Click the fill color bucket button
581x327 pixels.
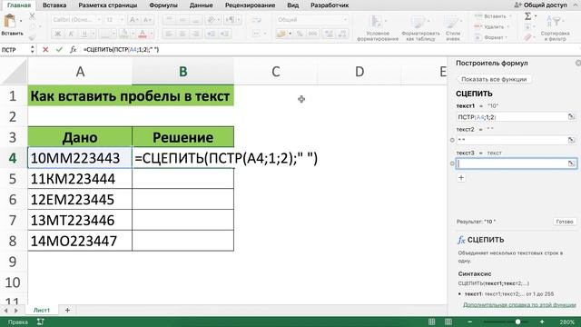click(123, 34)
